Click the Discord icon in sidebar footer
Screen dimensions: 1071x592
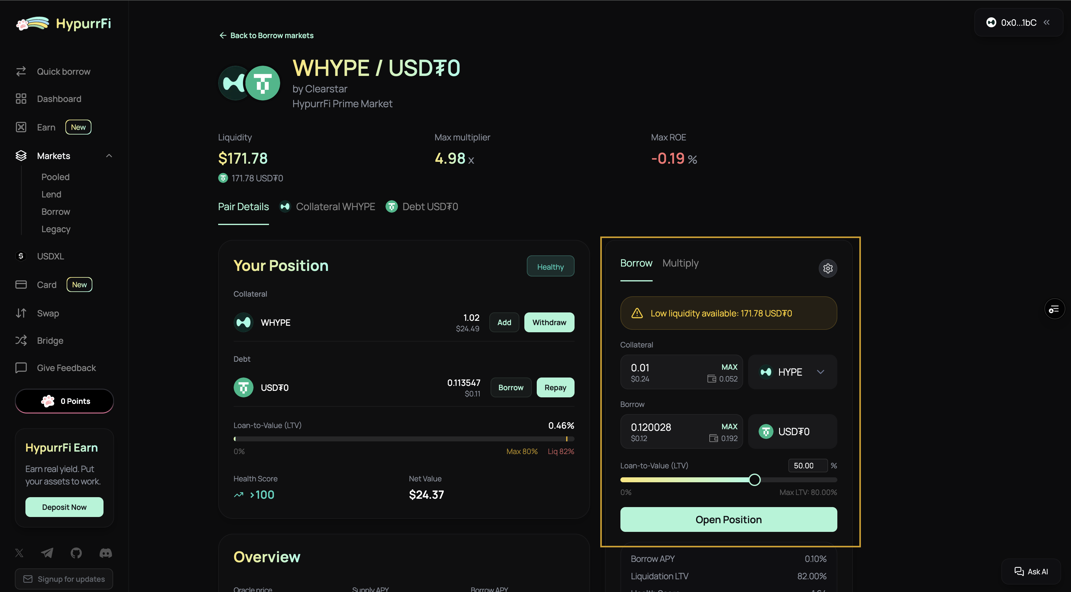(x=106, y=553)
